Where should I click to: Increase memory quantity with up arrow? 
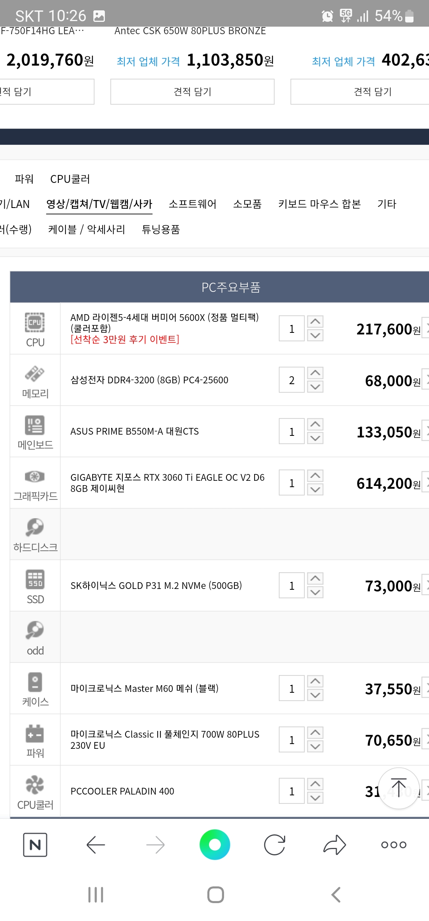[x=315, y=373]
